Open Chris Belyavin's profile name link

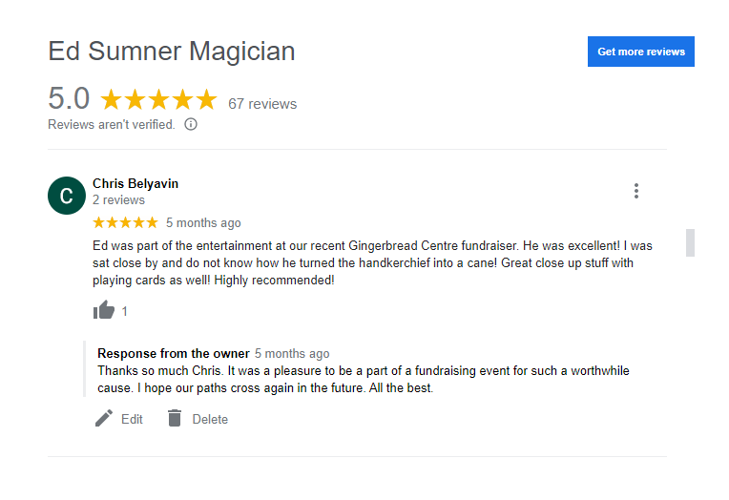(x=135, y=184)
